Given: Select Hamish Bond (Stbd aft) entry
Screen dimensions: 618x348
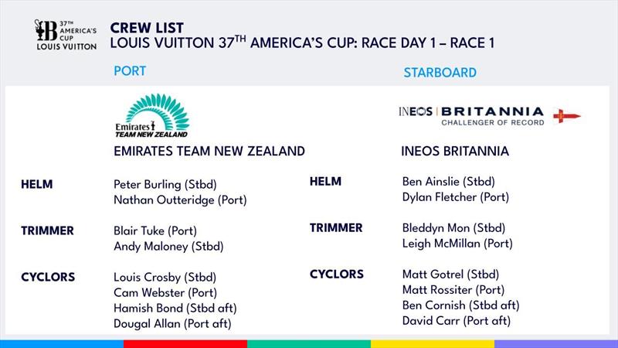Looking at the screenshot, I should pos(171,308).
